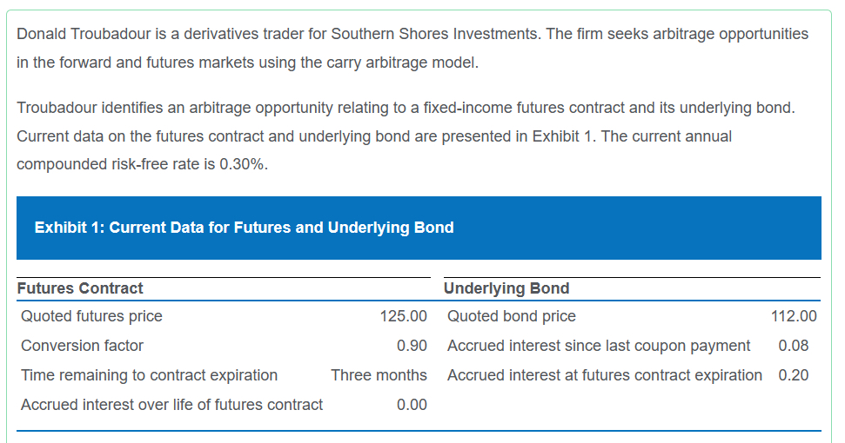The image size is (845, 443).
Task: Click the "Underlying Bond" column header
Action: click(506, 288)
